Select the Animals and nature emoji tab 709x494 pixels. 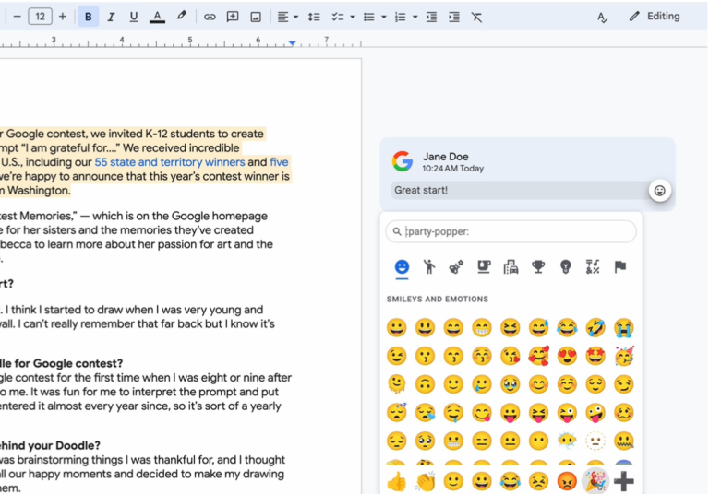(x=456, y=267)
